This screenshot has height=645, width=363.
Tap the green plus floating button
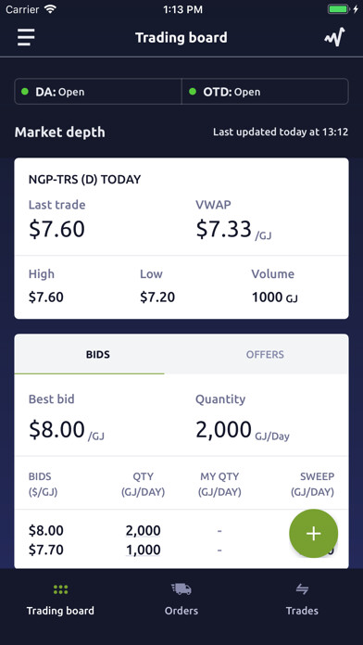coord(314,534)
